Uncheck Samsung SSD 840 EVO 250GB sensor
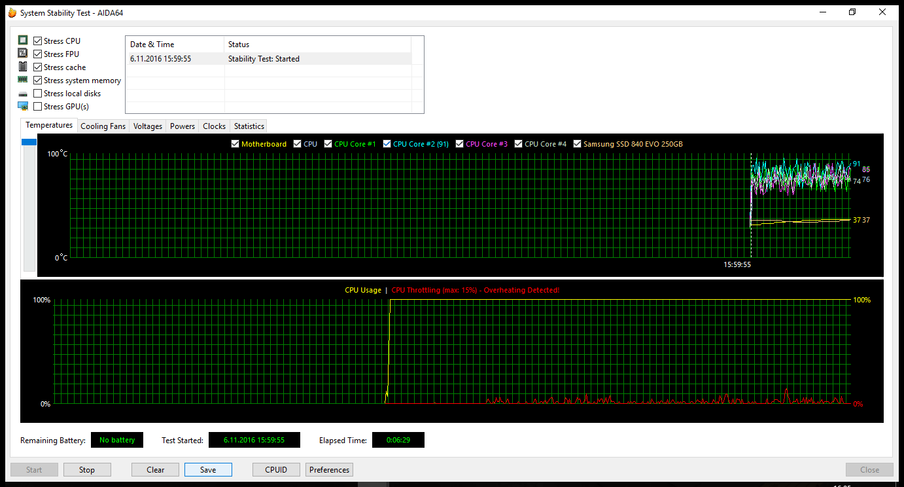The image size is (904, 487). click(x=578, y=144)
